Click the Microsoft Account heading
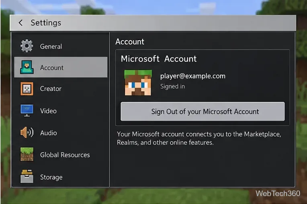 tap(159, 59)
